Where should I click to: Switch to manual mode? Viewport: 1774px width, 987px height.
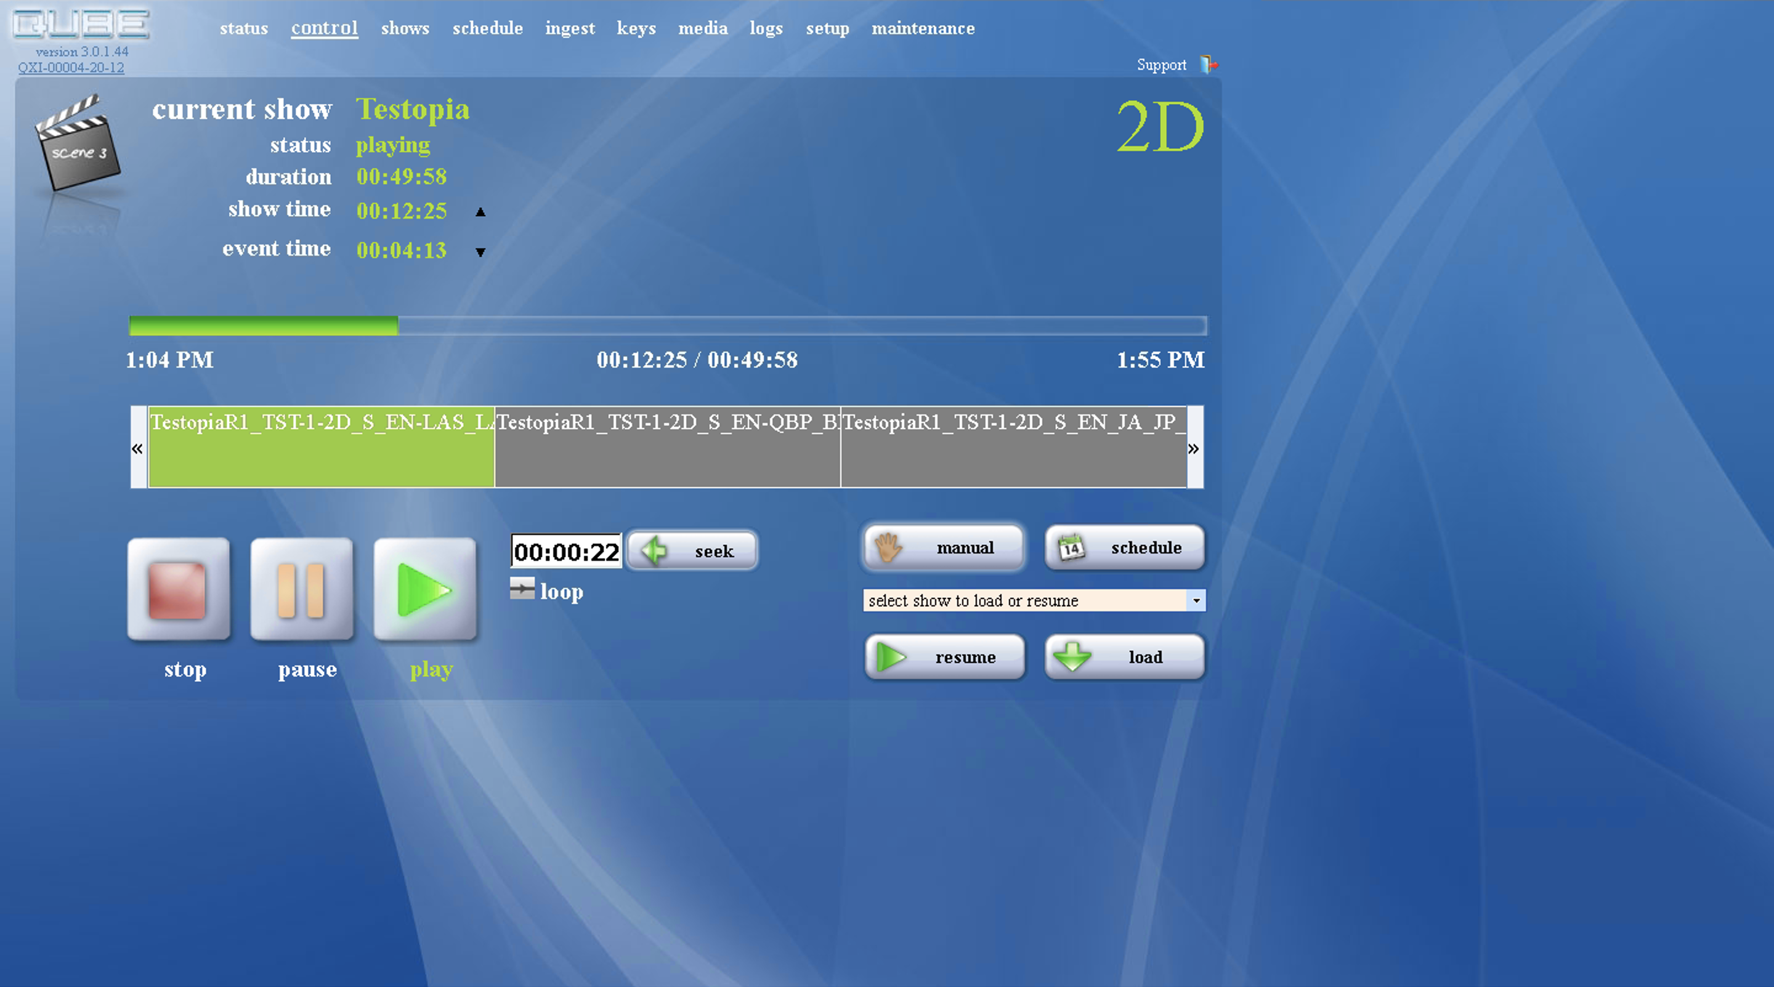point(944,548)
